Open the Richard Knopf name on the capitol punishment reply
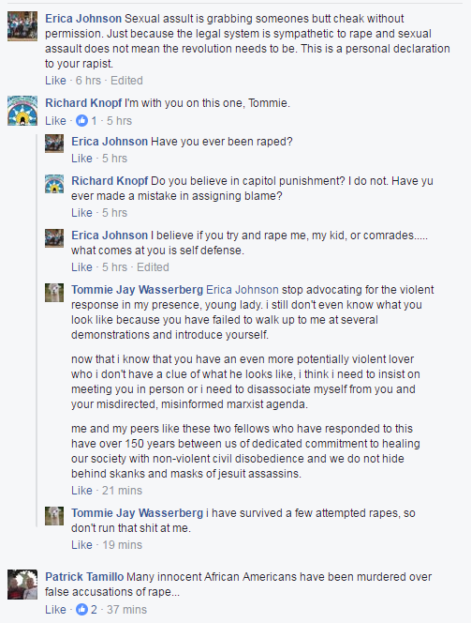The height and width of the screenshot is (623, 471). 110,181
